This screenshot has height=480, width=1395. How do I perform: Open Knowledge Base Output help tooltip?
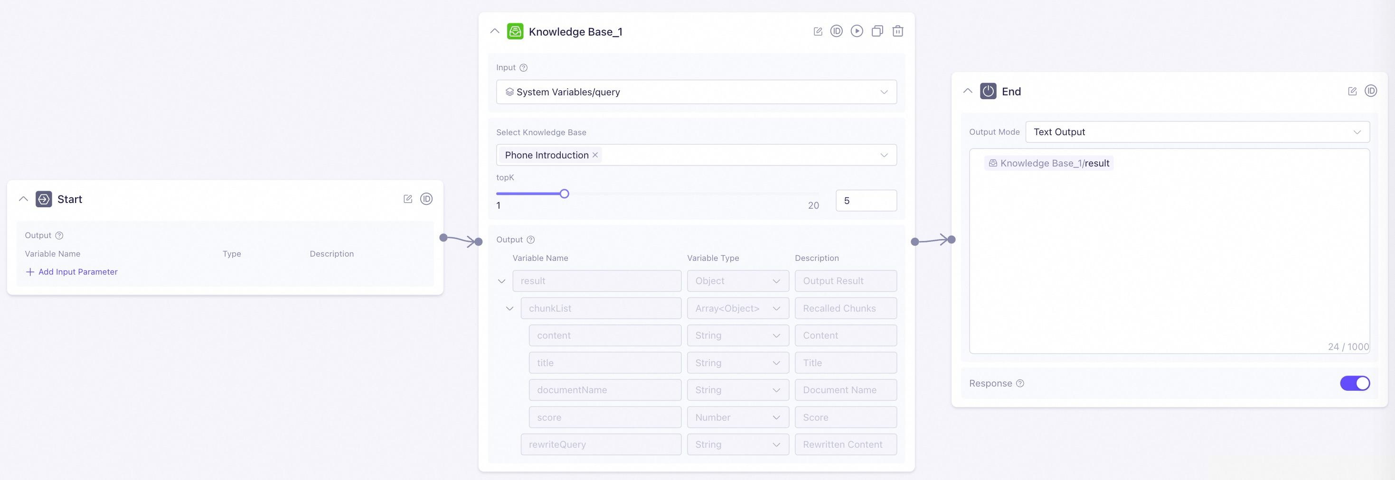(x=531, y=240)
